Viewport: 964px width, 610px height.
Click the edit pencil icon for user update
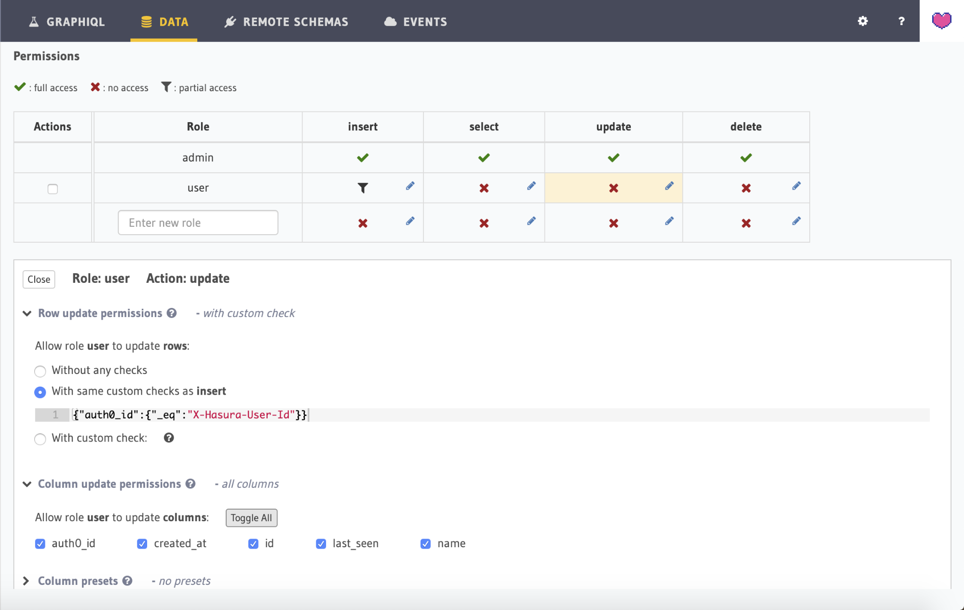pyautogui.click(x=668, y=186)
